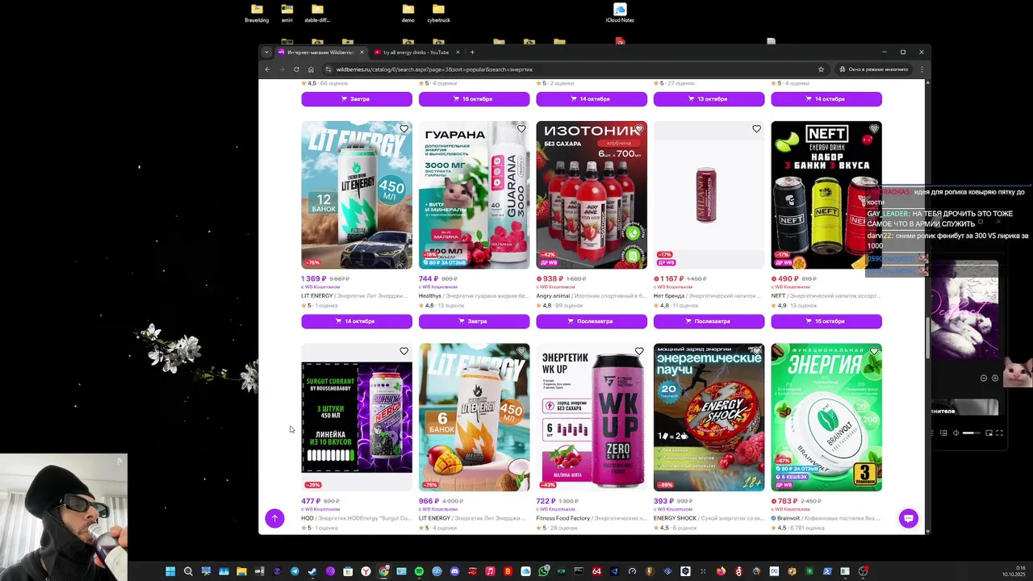Adjust the volume slider in the side player
This screenshot has height=581, width=1033.
point(972,433)
